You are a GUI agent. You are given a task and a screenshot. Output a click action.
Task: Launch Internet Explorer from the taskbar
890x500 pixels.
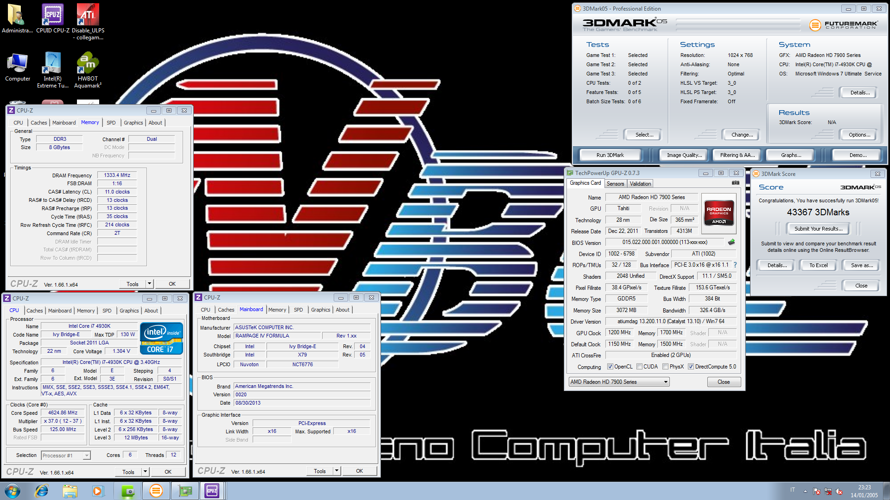pos(42,491)
